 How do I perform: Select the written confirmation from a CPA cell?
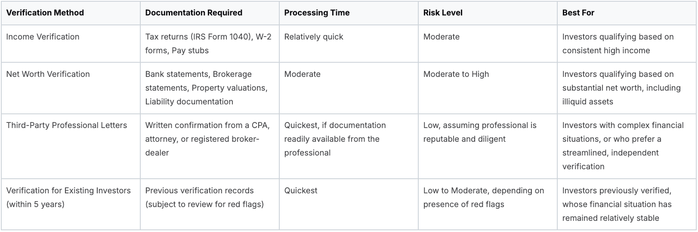[x=207, y=139]
